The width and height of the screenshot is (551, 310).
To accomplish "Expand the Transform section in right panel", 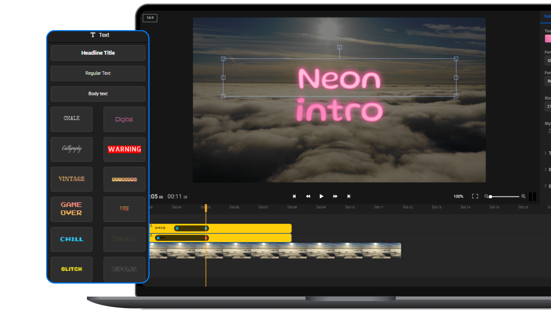I will (x=548, y=153).
